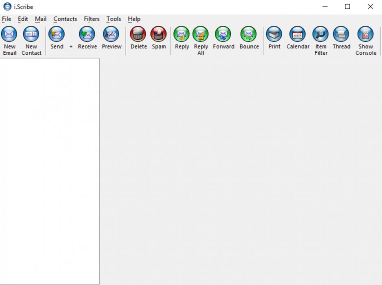The width and height of the screenshot is (382, 285).
Task: Open the File menu
Action: [x=7, y=19]
